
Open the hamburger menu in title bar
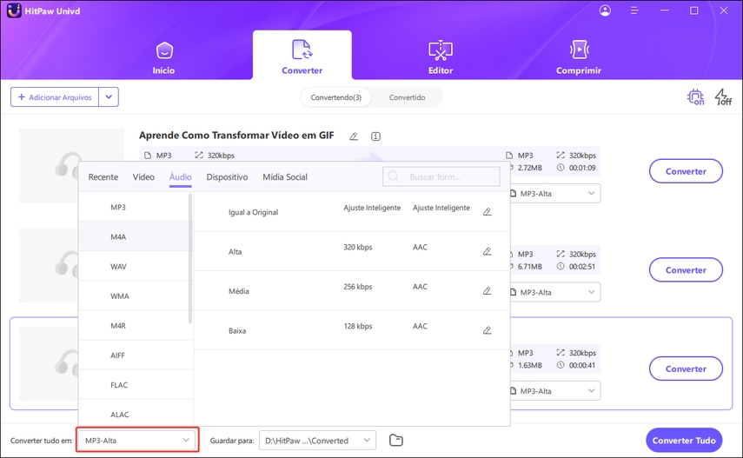point(635,10)
